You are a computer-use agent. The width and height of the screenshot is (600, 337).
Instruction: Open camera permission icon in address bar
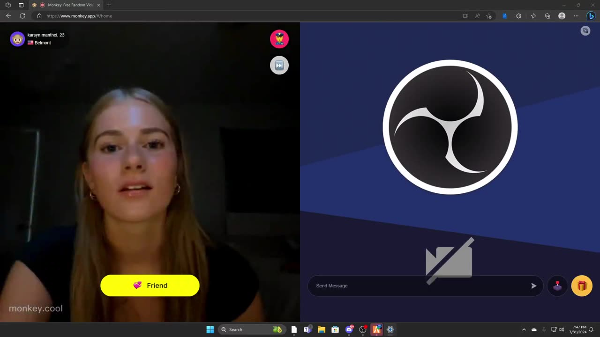tap(465, 16)
